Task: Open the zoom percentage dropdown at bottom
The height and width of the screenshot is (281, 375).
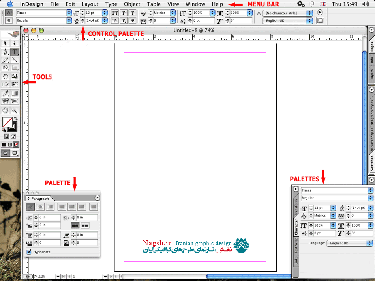Action: [58, 276]
